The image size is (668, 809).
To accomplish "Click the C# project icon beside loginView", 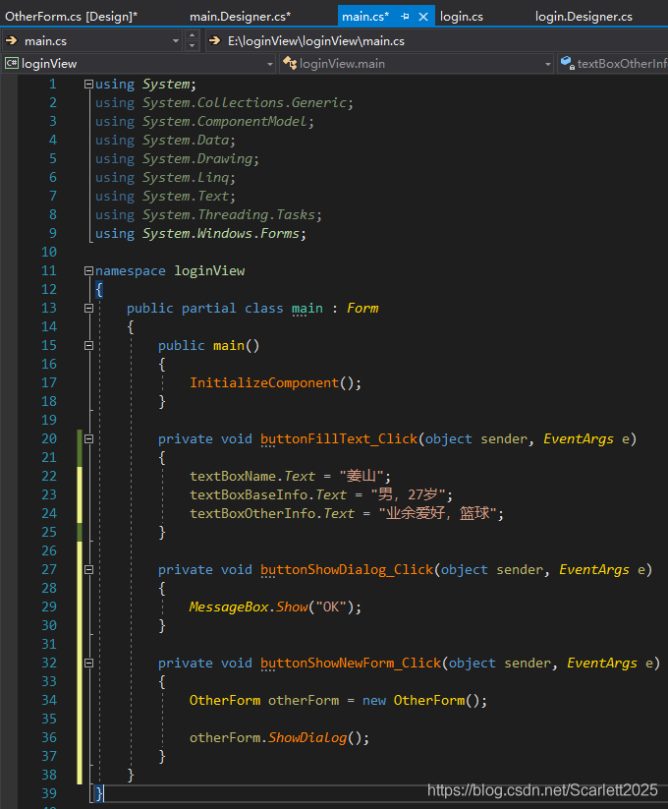I will pyautogui.click(x=11, y=63).
